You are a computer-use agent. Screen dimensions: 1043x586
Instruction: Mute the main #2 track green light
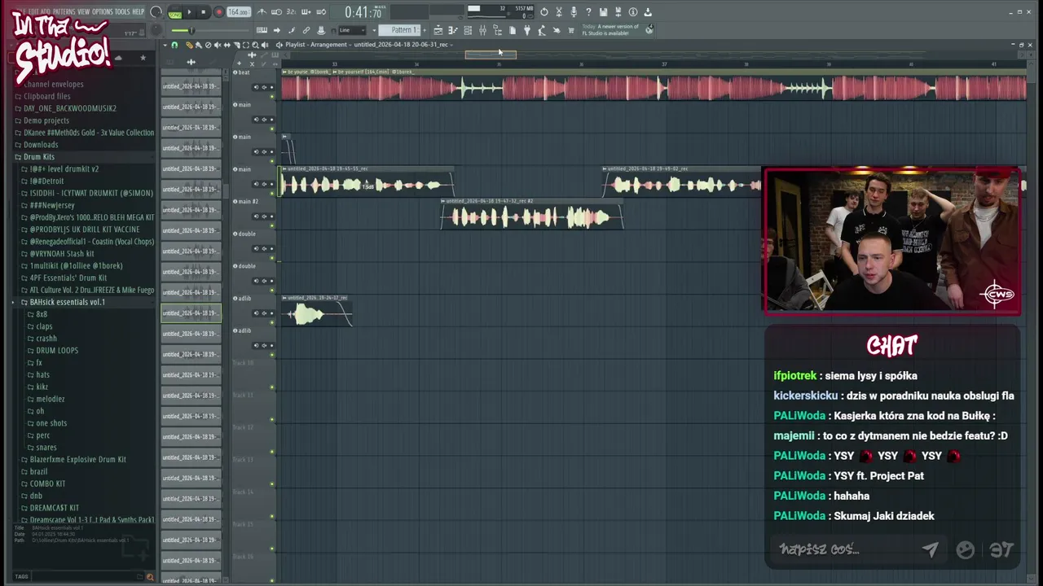tap(272, 225)
